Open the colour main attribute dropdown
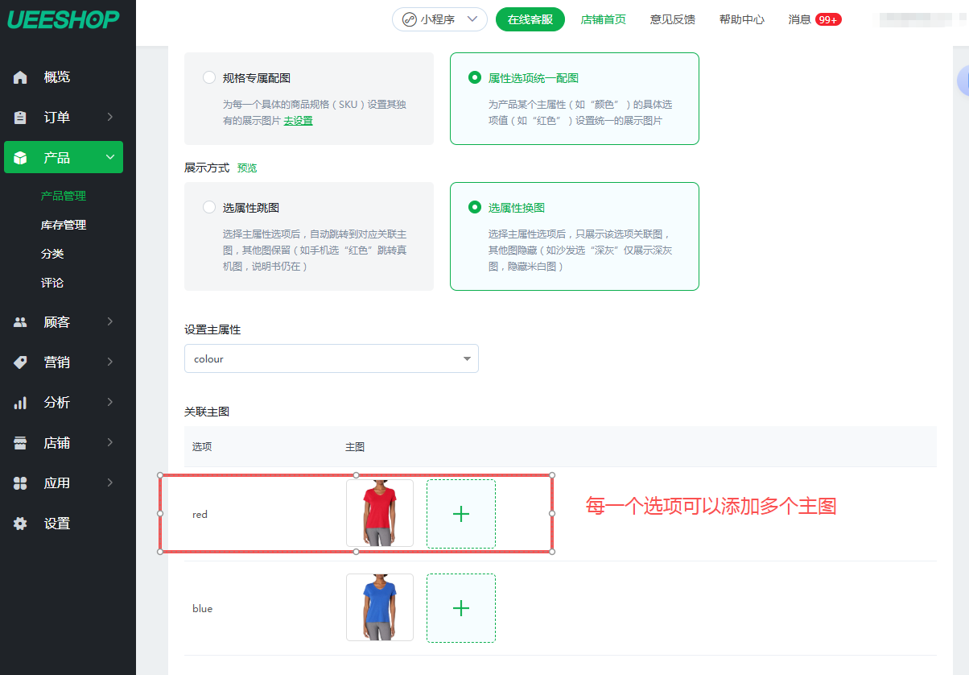 tap(331, 358)
